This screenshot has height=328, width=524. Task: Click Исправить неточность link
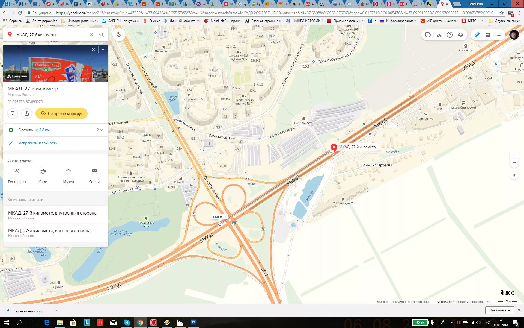coord(38,143)
